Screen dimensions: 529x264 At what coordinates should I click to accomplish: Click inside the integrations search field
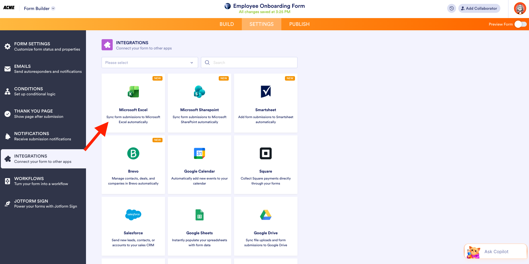tap(249, 63)
